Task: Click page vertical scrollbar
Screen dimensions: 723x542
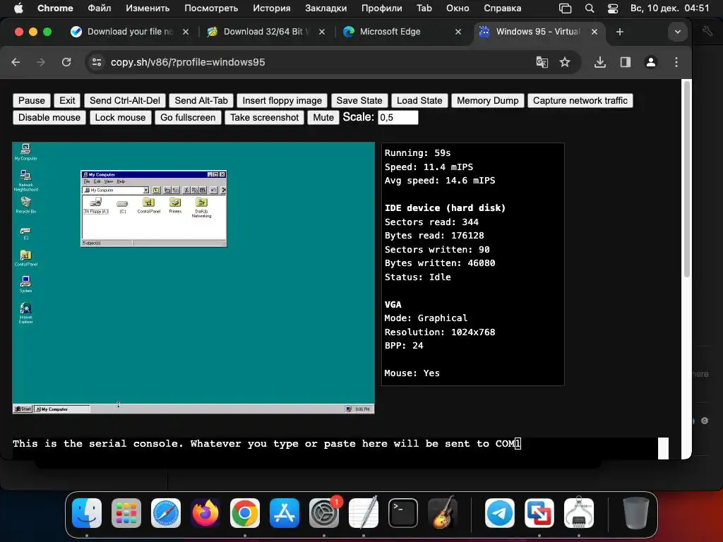Action: point(686,180)
